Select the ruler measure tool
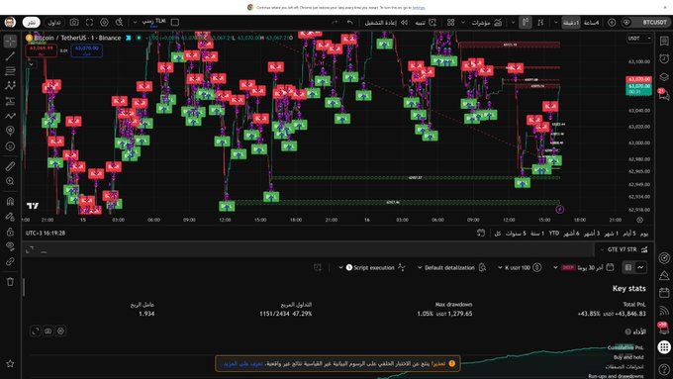673x379 pixels. [x=10, y=166]
